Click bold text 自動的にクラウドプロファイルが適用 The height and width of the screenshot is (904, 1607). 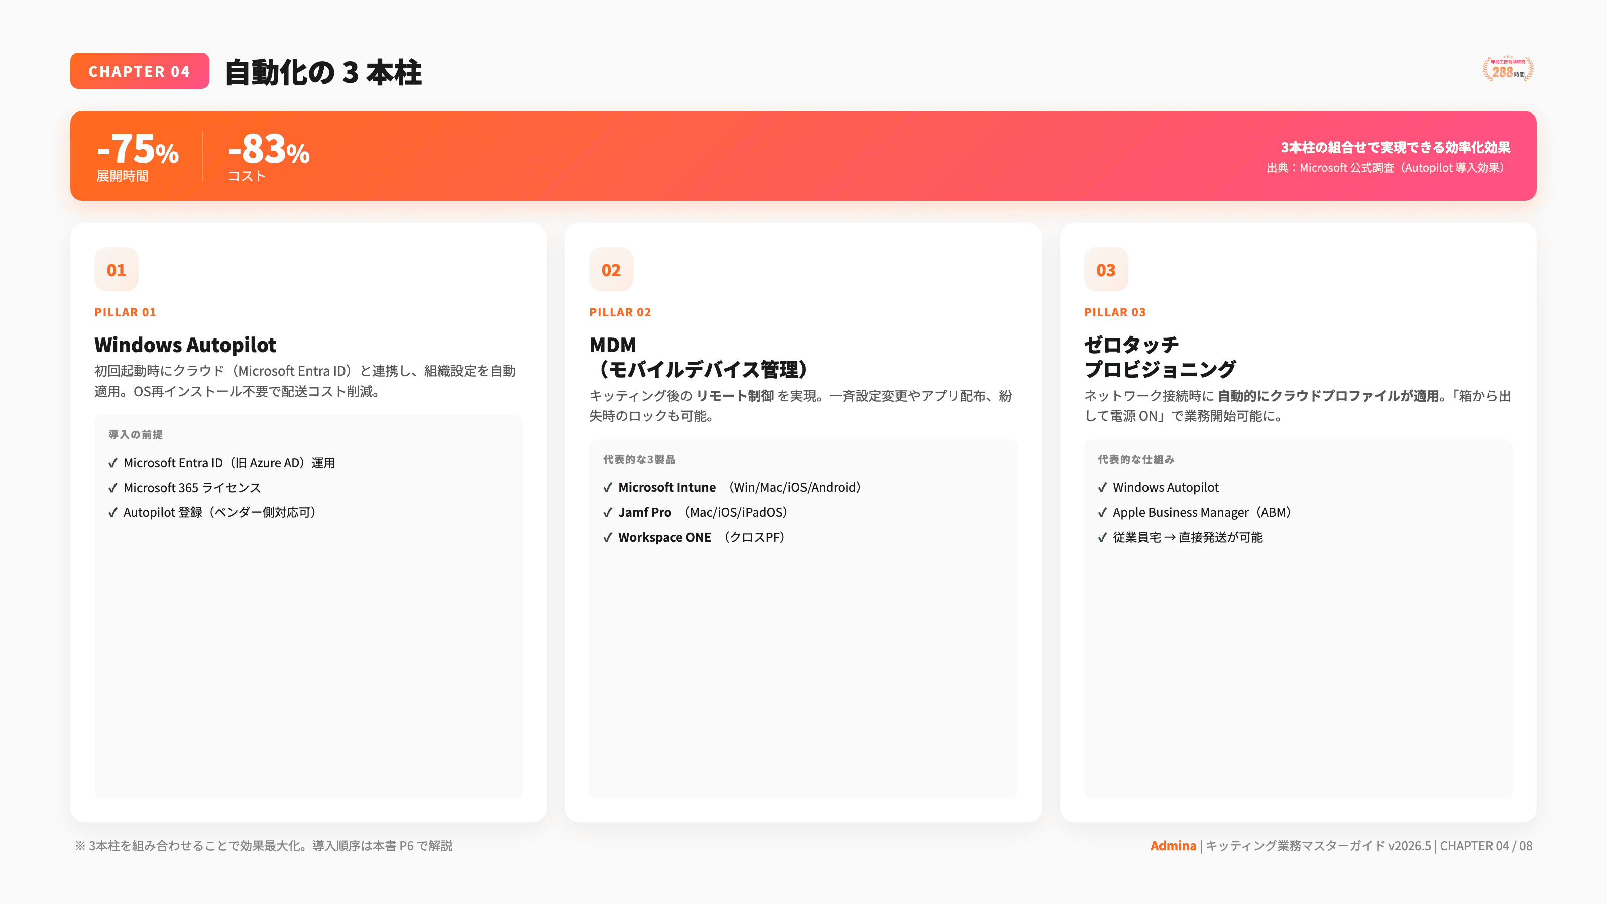(1328, 396)
